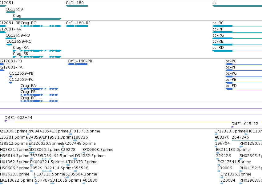
Task: Select the Crag gene feature bar
Action: 37,19
